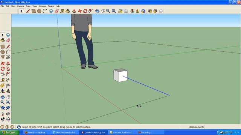Viewport: 241px width, 135px height.
Task: Select the Scale tool in left toolset
Action: click(x=3, y=74)
